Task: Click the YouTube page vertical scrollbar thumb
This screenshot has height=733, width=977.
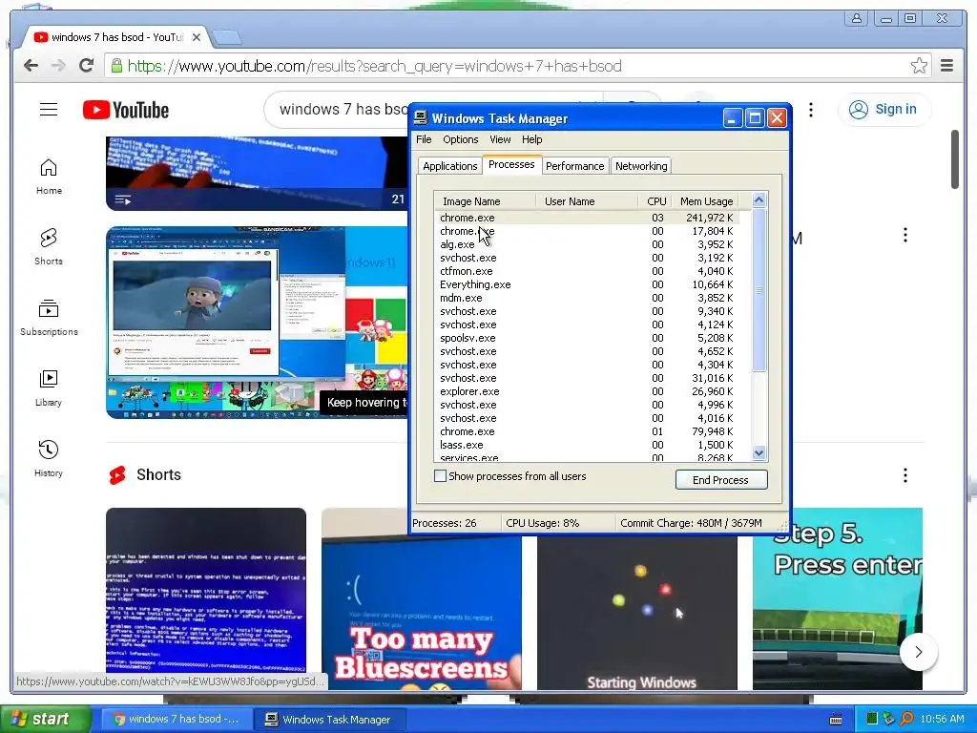Action: pyautogui.click(x=954, y=159)
